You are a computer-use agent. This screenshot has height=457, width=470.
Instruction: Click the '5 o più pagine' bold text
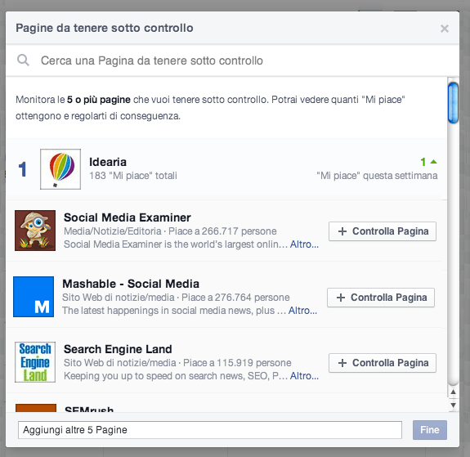[99, 100]
